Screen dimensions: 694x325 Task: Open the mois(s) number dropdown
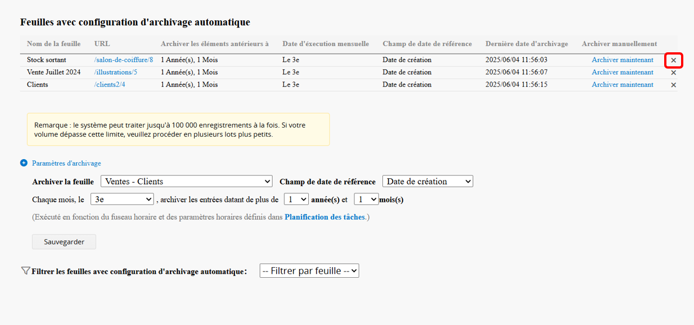click(x=366, y=199)
